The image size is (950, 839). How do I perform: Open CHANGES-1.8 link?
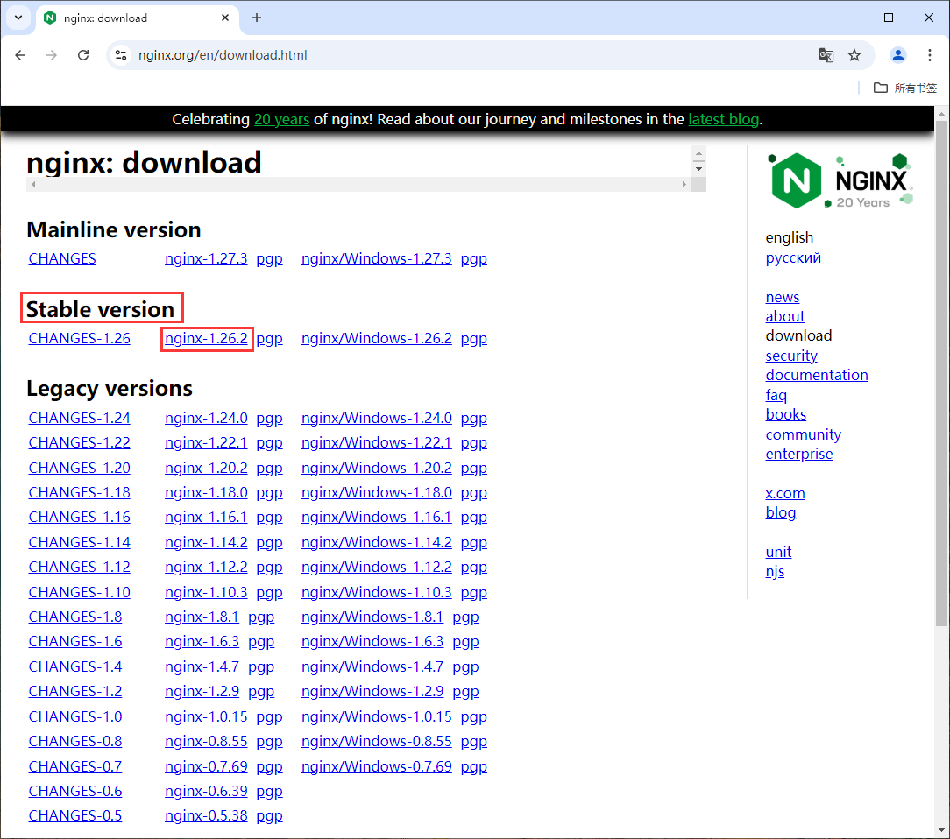click(75, 617)
